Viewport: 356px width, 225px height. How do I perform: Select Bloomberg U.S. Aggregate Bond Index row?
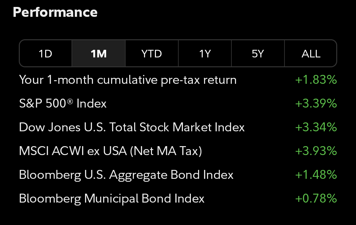pos(178,175)
